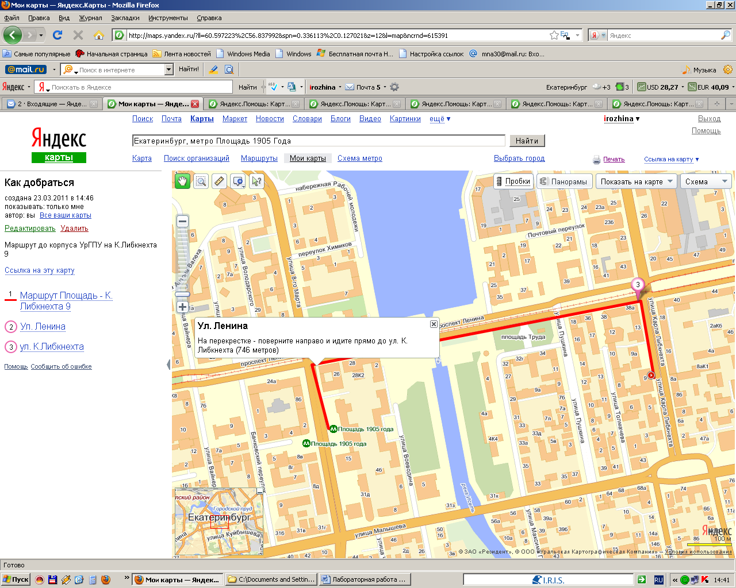
Task: Open the irozhina account dropdown at top right
Action: [x=622, y=119]
